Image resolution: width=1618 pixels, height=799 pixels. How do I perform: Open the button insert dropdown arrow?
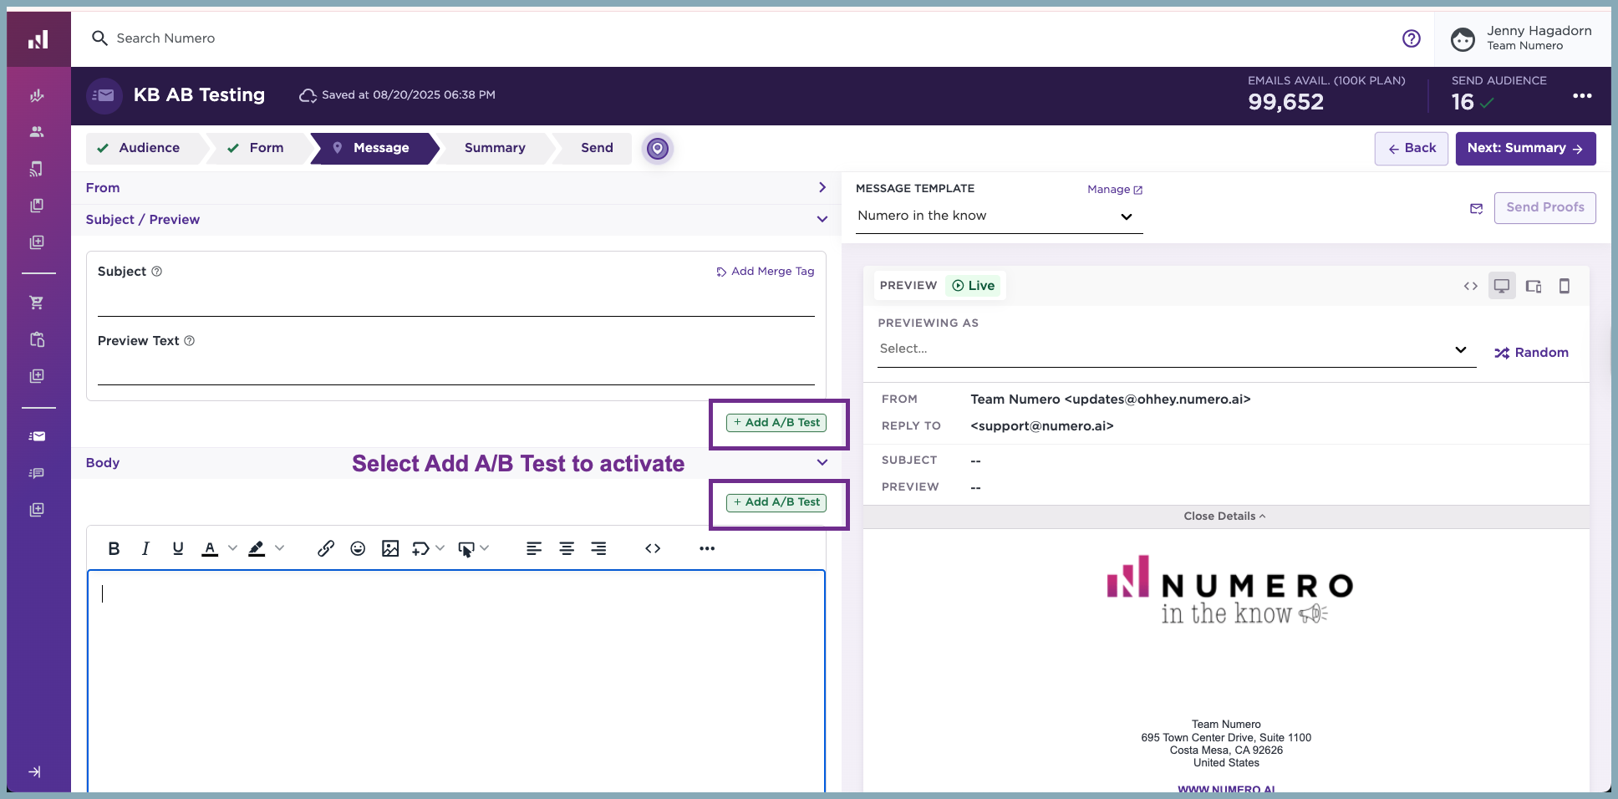(485, 548)
